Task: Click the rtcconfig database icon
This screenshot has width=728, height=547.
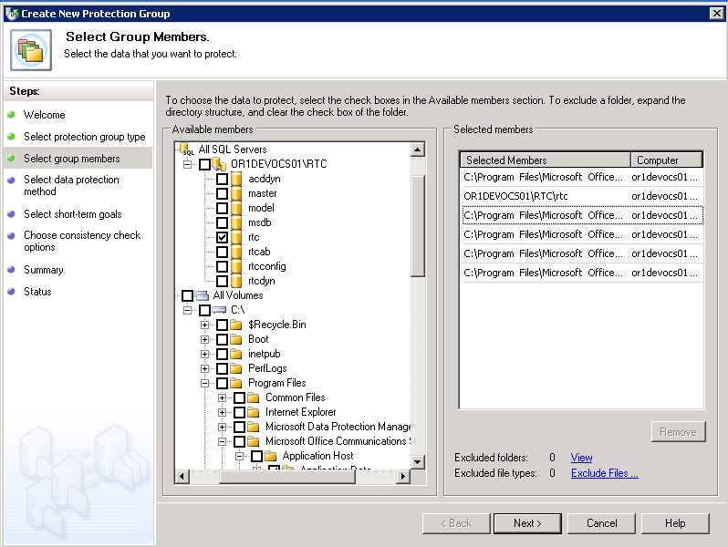Action: (236, 266)
